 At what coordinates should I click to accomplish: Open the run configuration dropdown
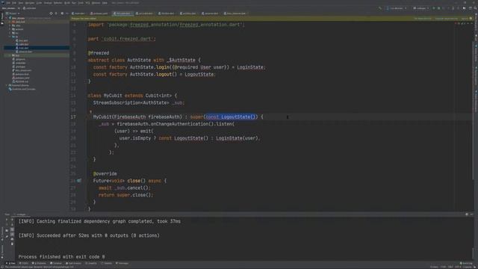(x=421, y=8)
